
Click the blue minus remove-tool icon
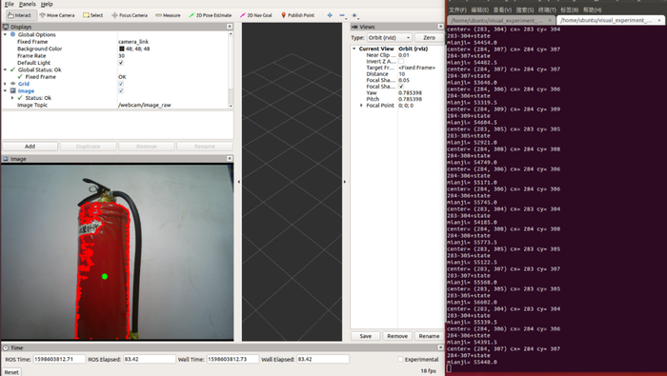pyautogui.click(x=342, y=15)
